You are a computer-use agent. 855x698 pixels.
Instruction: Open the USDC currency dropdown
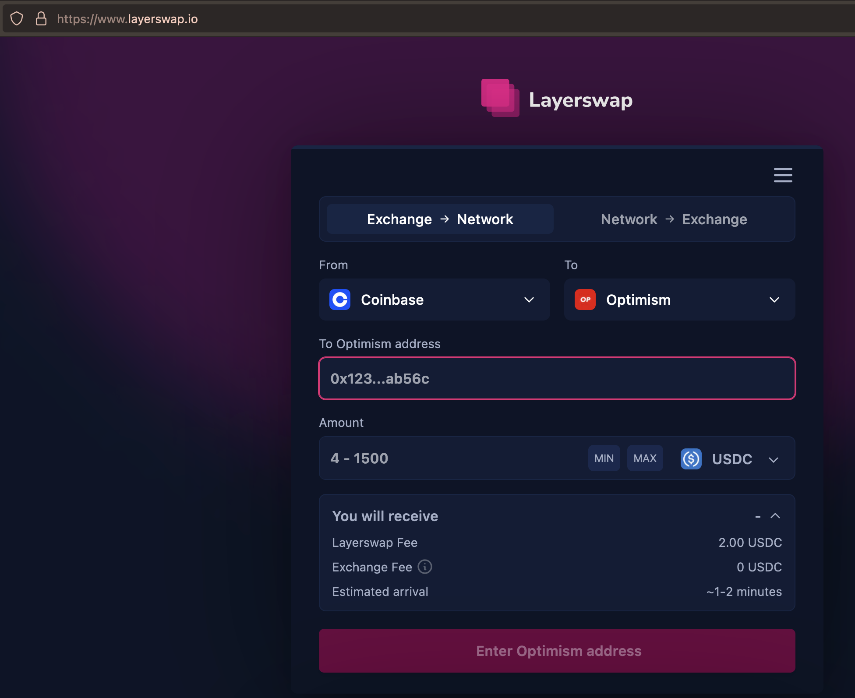click(730, 459)
